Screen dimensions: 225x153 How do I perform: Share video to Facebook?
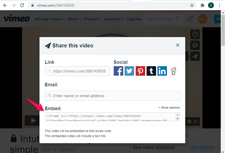tap(118, 71)
